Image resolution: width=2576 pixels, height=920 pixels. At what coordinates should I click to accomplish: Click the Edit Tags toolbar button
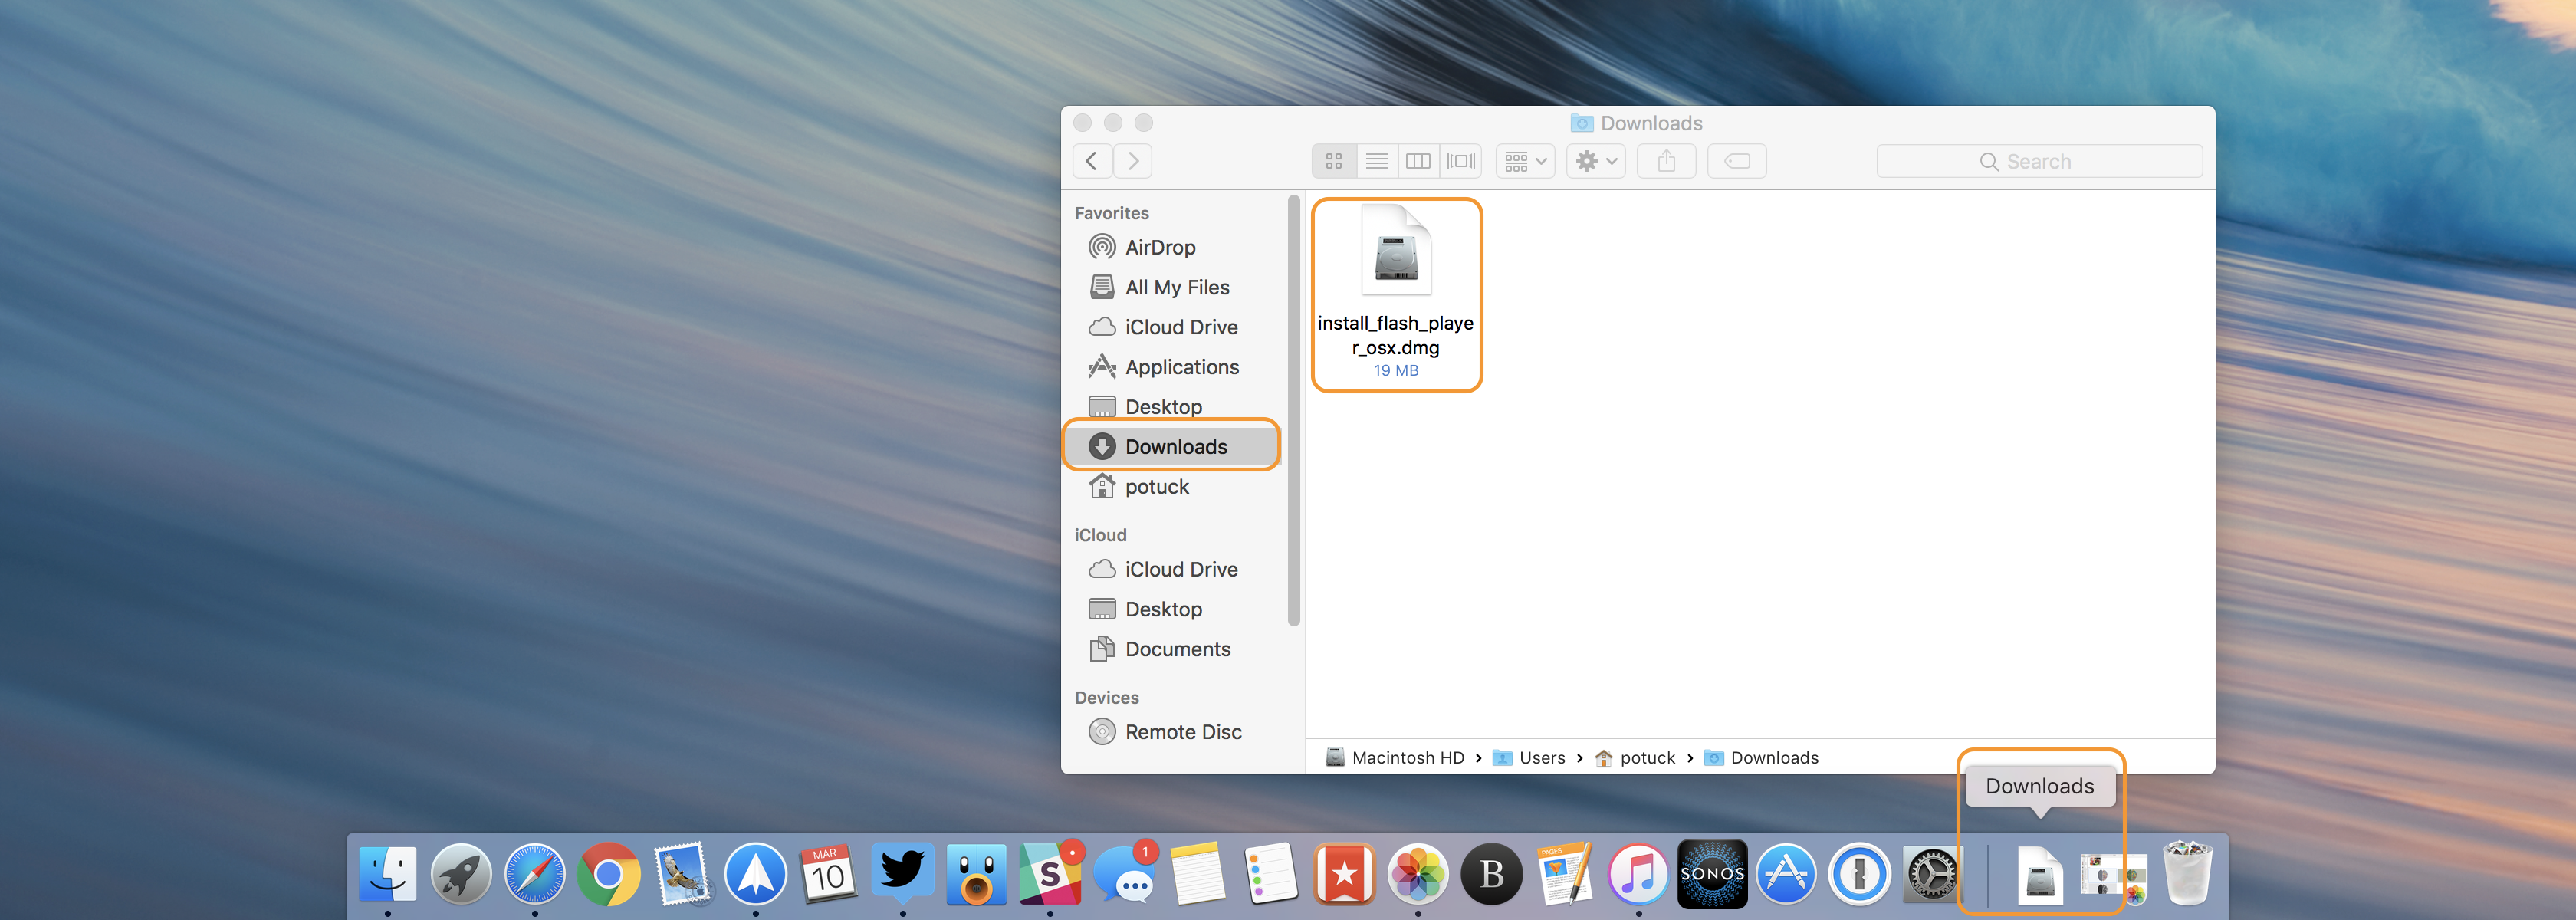1737,161
